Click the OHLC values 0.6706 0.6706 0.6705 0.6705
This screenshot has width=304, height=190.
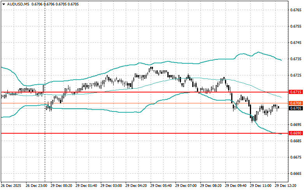tap(55, 4)
